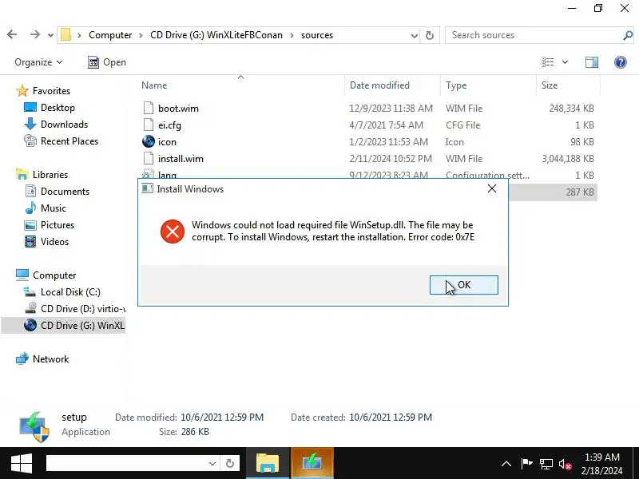This screenshot has height=479, width=639.
Task: Open network tray icon
Action: (x=546, y=464)
